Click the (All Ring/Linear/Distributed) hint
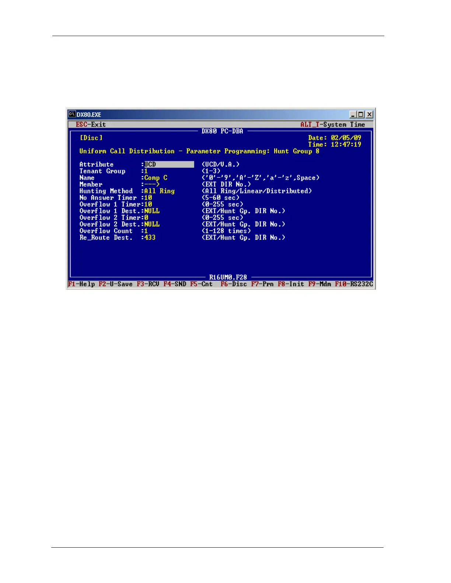This screenshot has height=583, width=451. coord(257,191)
